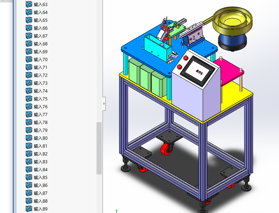
Task: Click the part icon beside 输入69
Action: pos(29,51)
